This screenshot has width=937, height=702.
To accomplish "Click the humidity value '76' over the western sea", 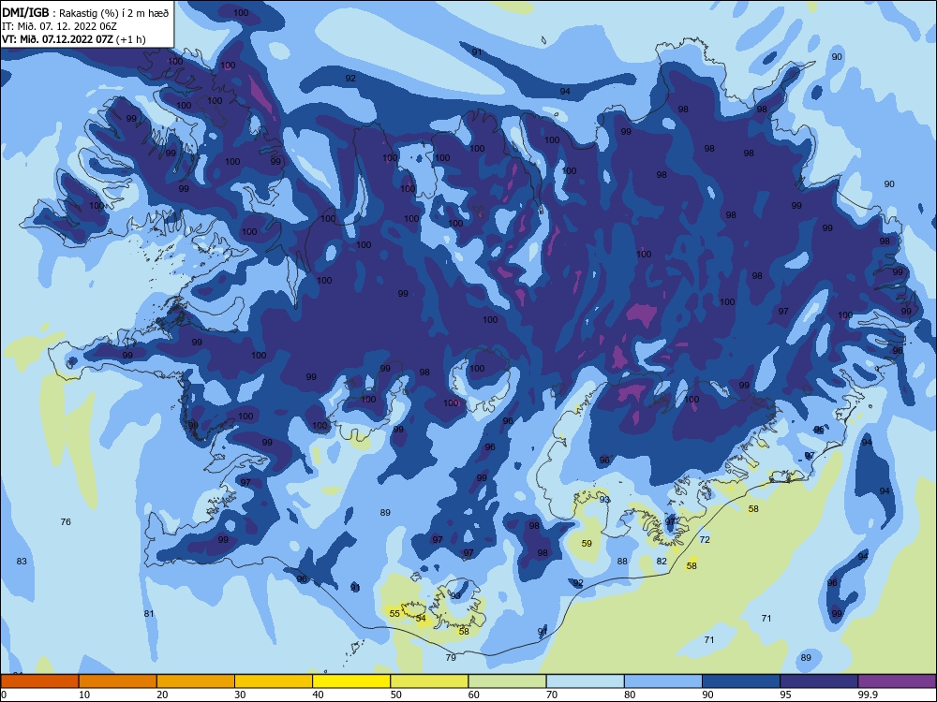I will tap(66, 521).
